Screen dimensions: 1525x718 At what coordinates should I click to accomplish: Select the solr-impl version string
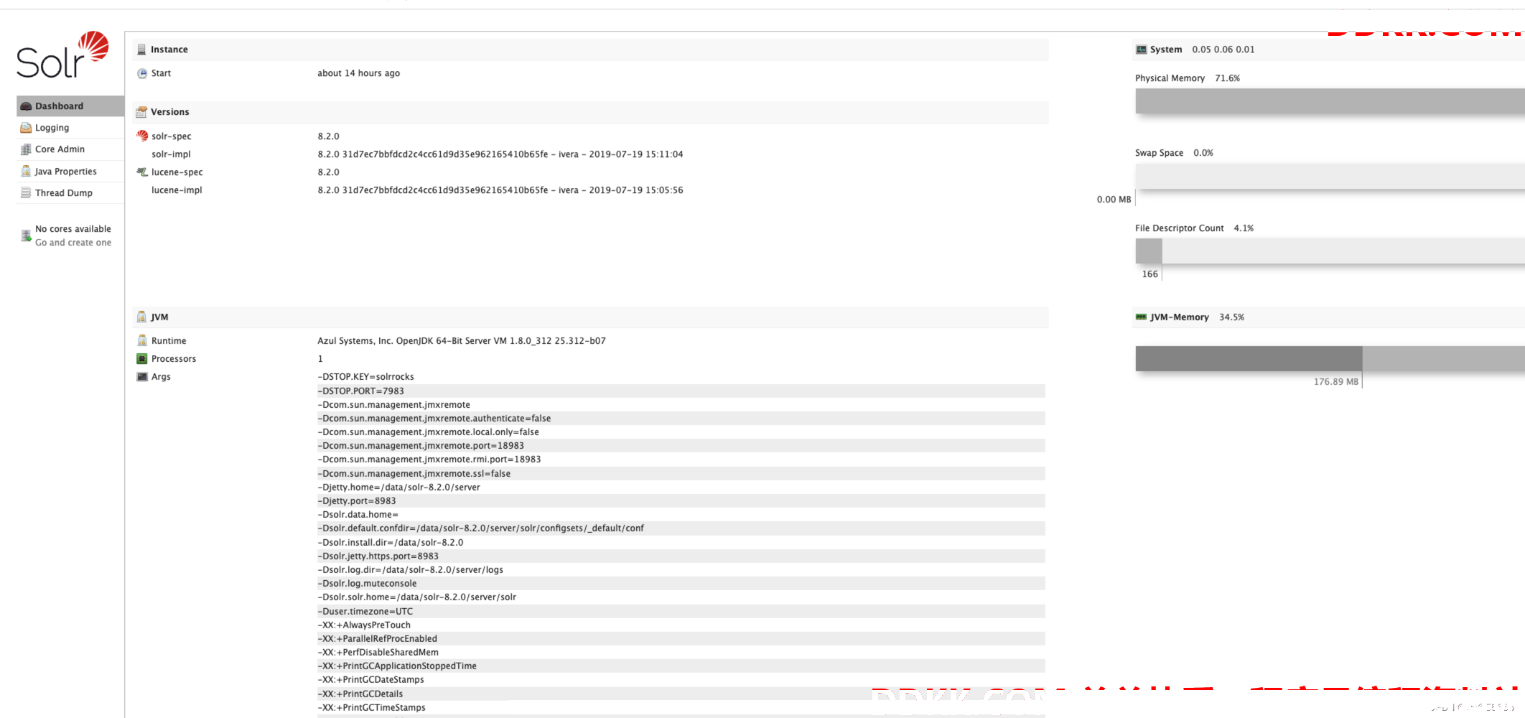(x=500, y=154)
